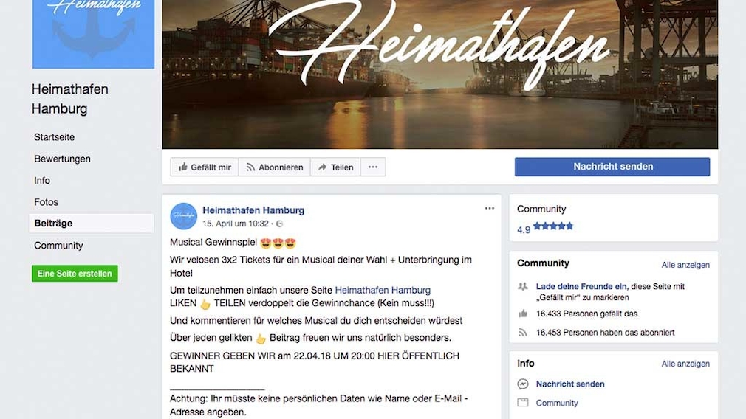Screen dimensions: 746x419
Task: Show all Community via Alle anzeigen
Action: (x=685, y=265)
